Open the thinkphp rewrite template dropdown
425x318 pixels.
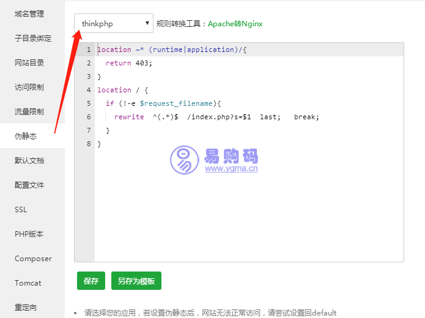(x=114, y=24)
